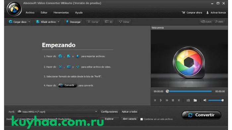Toggle AMD acceleration button
Image resolution: width=232 pixels, height=130 pixels.
pos(219,22)
